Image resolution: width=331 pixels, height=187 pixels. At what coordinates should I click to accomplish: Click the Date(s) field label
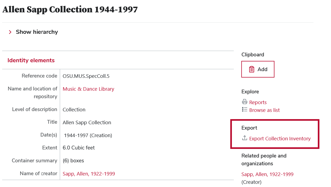coord(49,135)
